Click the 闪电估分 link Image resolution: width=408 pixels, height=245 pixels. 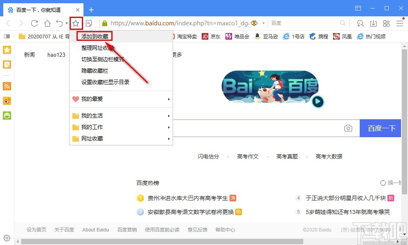click(208, 156)
